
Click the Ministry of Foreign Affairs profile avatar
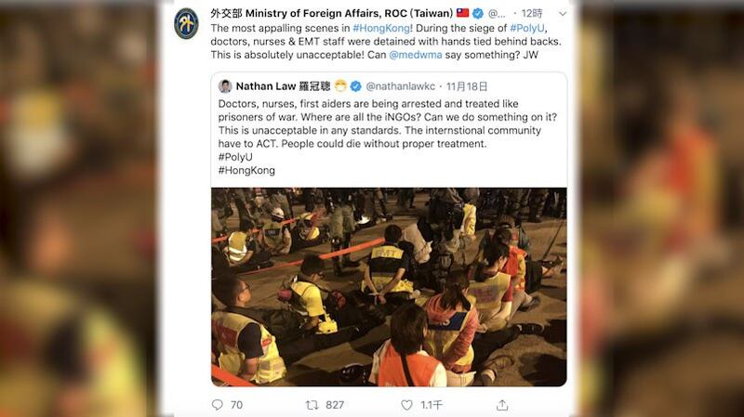[186, 23]
